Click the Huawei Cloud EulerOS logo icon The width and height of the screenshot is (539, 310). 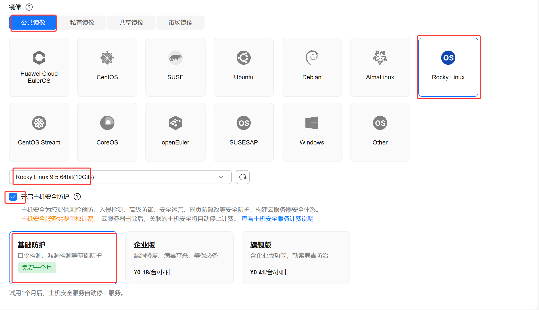pyautogui.click(x=39, y=58)
